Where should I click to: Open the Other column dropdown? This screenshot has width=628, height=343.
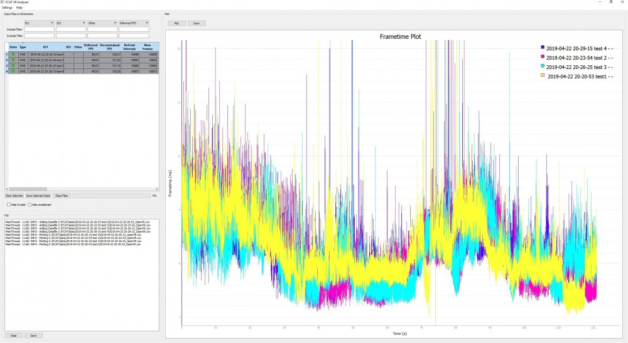(x=102, y=23)
